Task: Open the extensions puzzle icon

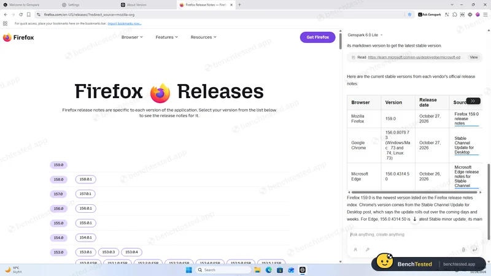Action: [455, 14]
